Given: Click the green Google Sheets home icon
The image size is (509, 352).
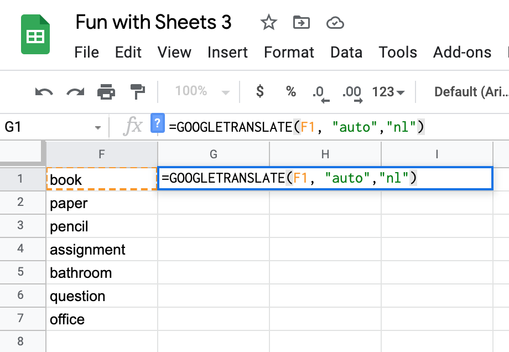Looking at the screenshot, I should [x=35, y=35].
